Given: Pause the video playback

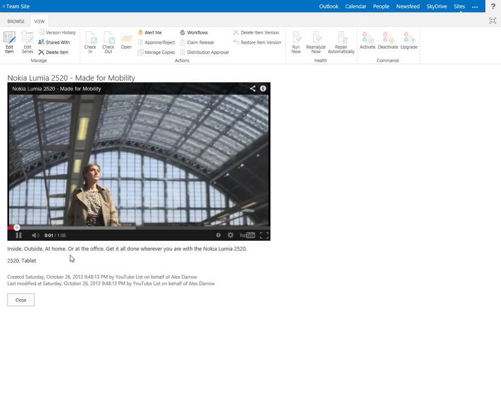Looking at the screenshot, I should [19, 235].
